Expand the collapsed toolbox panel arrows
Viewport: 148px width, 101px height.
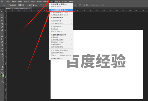point(1,8)
